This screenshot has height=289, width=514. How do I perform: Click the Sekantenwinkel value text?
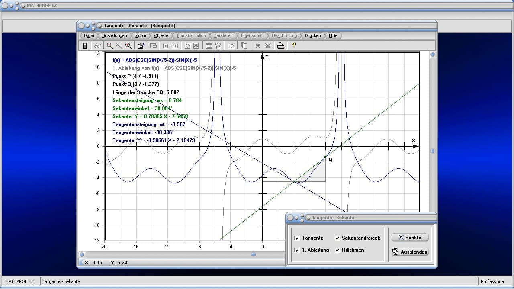pos(143,108)
